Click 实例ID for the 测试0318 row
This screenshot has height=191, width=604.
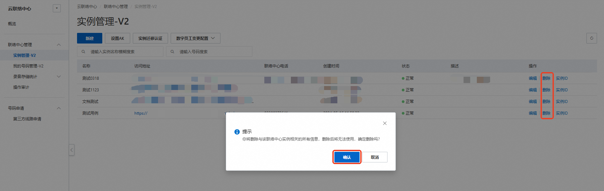(x=562, y=78)
